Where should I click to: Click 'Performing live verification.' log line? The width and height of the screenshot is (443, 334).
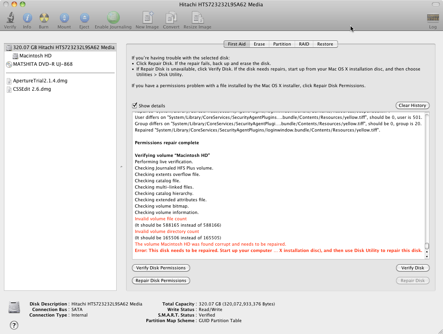[x=163, y=162]
